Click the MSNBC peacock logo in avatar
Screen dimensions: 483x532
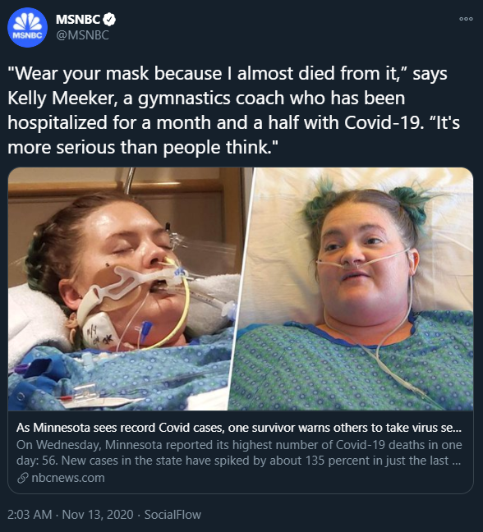[x=27, y=24]
